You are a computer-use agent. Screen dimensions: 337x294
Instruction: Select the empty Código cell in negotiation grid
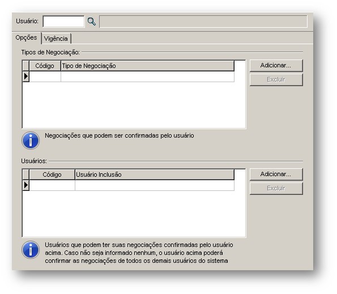pos(45,76)
